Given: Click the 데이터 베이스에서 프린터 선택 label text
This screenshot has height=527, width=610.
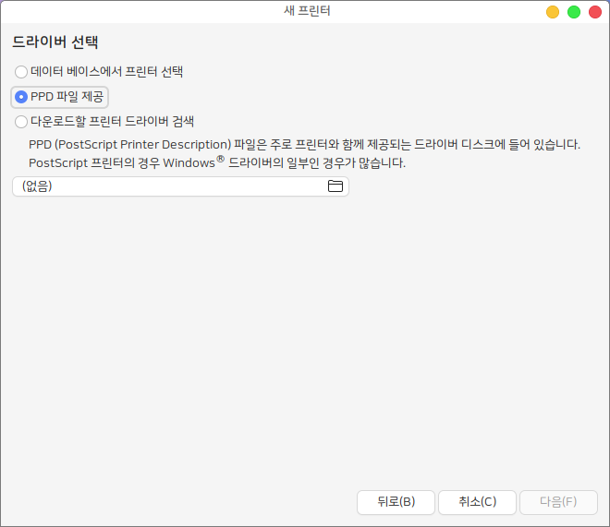Looking at the screenshot, I should pyautogui.click(x=106, y=71).
